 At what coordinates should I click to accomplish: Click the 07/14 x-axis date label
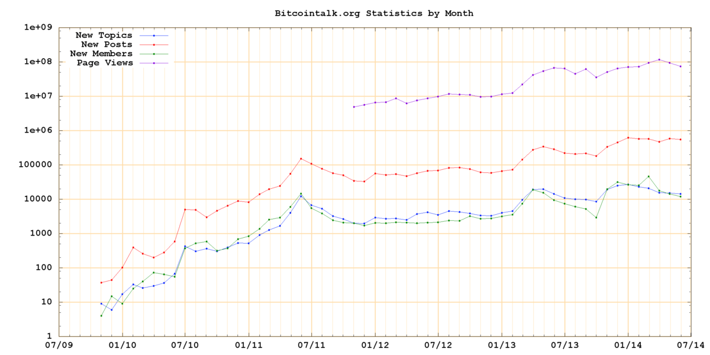tap(690, 345)
